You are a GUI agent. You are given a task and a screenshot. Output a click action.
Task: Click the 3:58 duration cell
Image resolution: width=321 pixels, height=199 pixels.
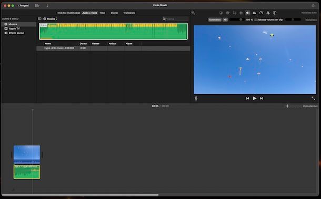click(83, 48)
